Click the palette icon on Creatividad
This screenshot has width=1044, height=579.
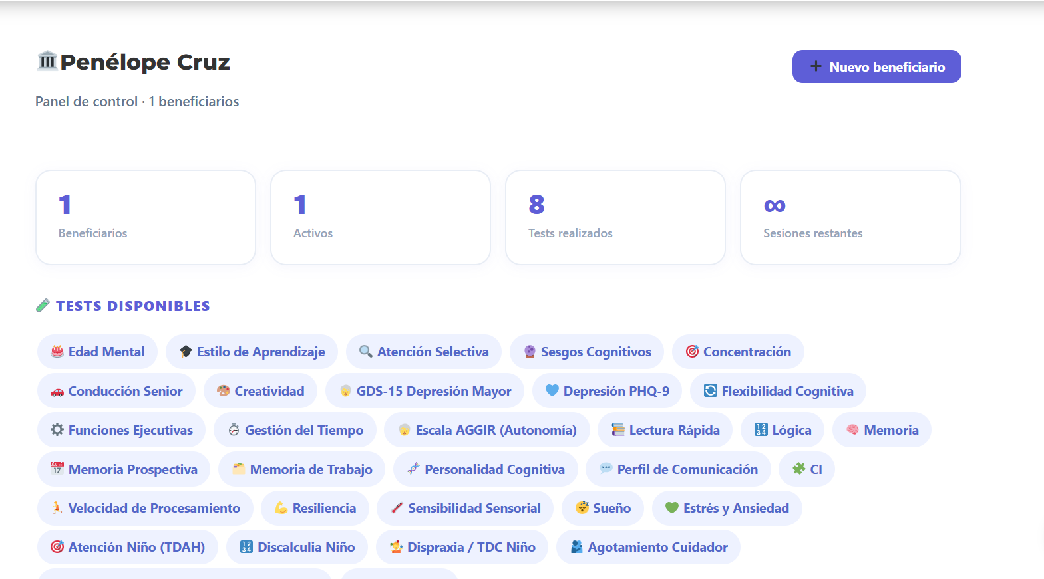click(x=224, y=390)
